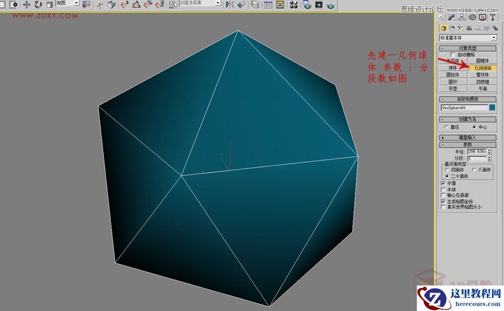This screenshot has width=504, height=311.
Task: Select the Shapes category icon
Action: (x=452, y=28)
